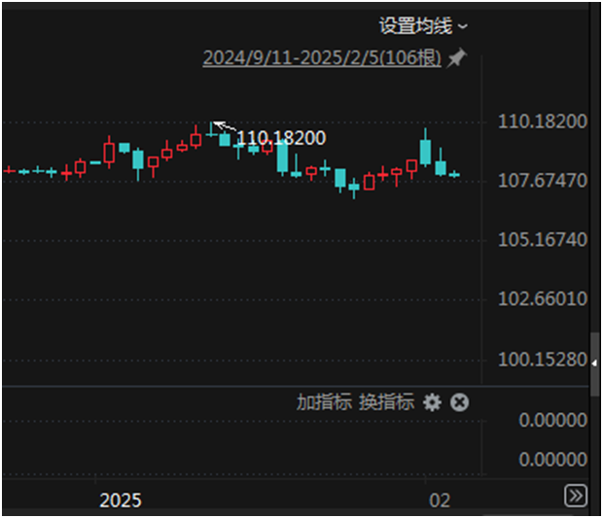Click the small collapse arrow on right edge
Image resolution: width=603 pixels, height=518 pixels.
pyautogui.click(x=594, y=363)
